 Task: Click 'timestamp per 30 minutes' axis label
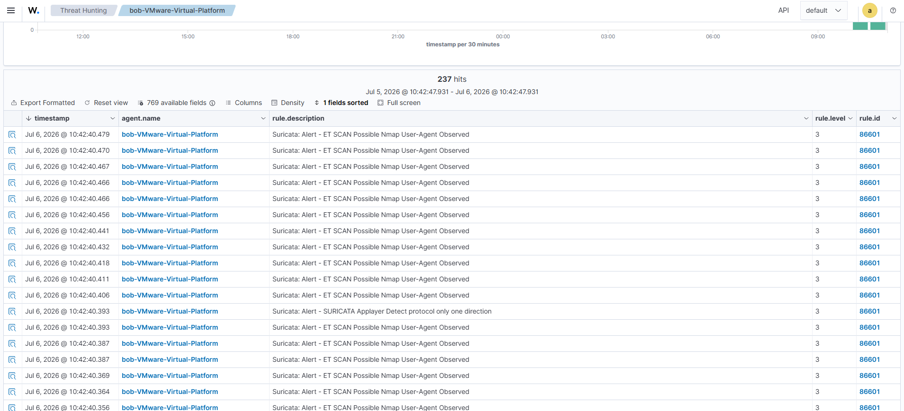[x=463, y=44]
